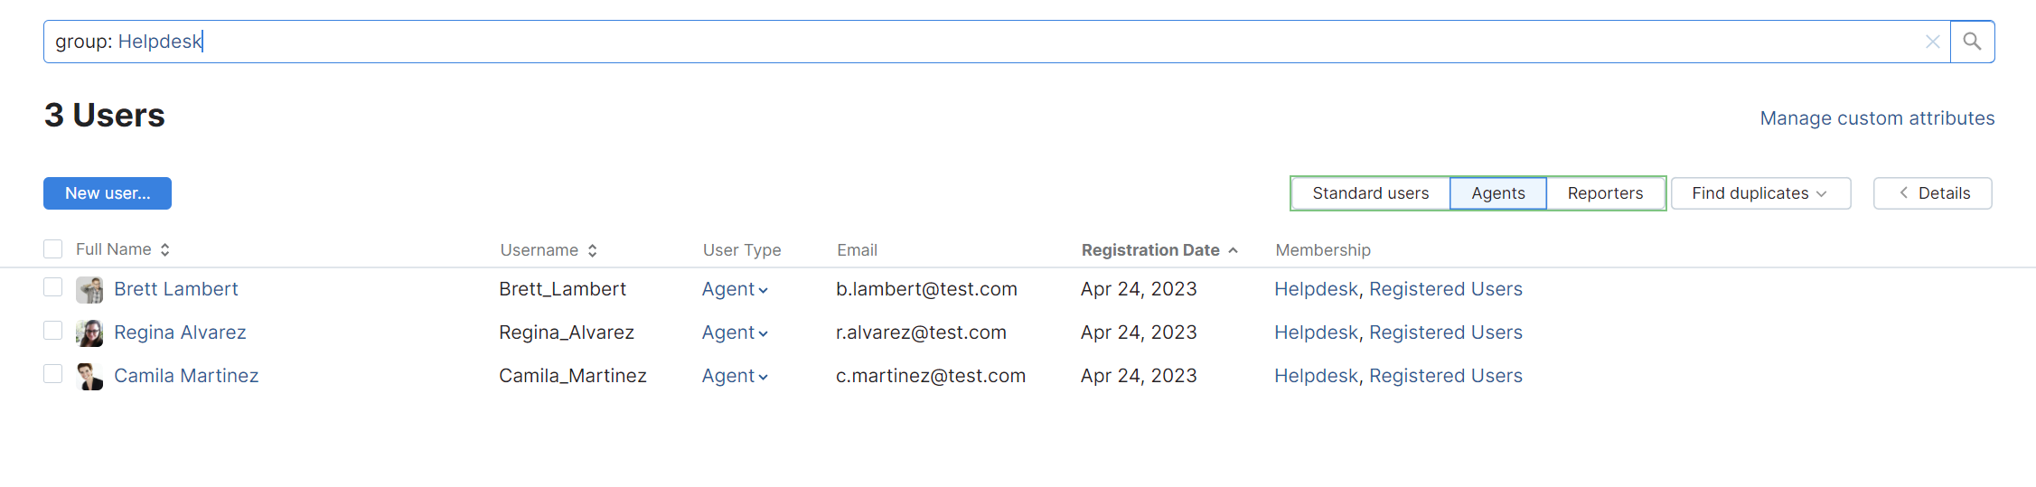Show the Reporters filter tab
The height and width of the screenshot is (487, 2036).
pos(1605,193)
